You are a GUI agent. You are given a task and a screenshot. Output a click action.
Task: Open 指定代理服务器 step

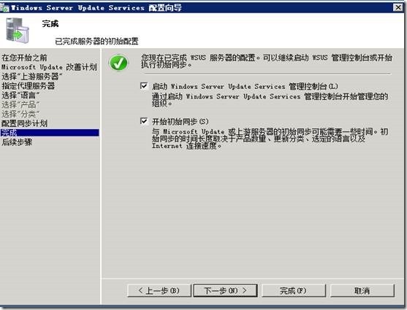tap(28, 86)
